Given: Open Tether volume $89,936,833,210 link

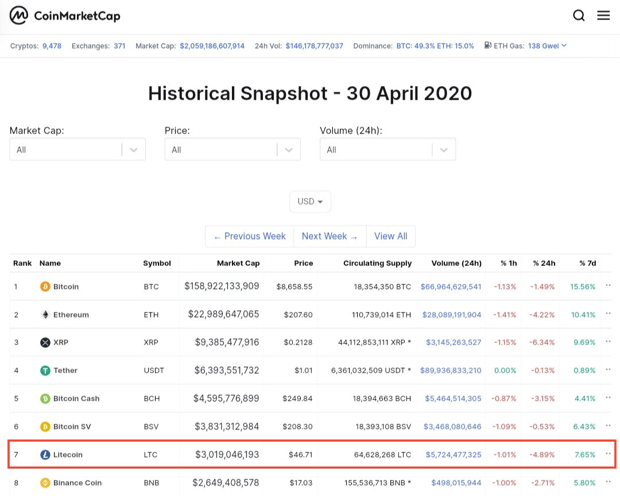Looking at the screenshot, I should [x=451, y=370].
